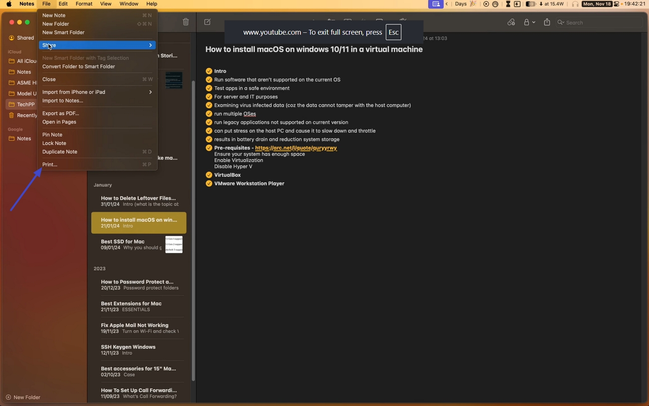Click the headphones icon in menu bar
The width and height of the screenshot is (649, 406).
(x=575, y=4)
